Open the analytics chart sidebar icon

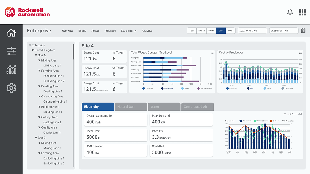[x=11, y=69]
